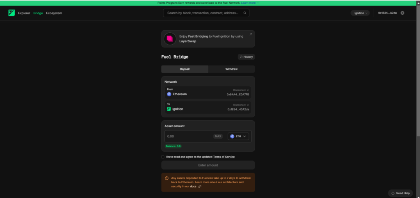Open settings via the gear icon
Image resolution: width=420 pixels, height=198 pixels.
402,13
